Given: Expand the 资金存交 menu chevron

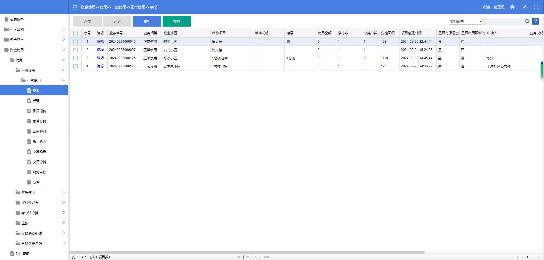Looking at the screenshot, I should (64, 39).
